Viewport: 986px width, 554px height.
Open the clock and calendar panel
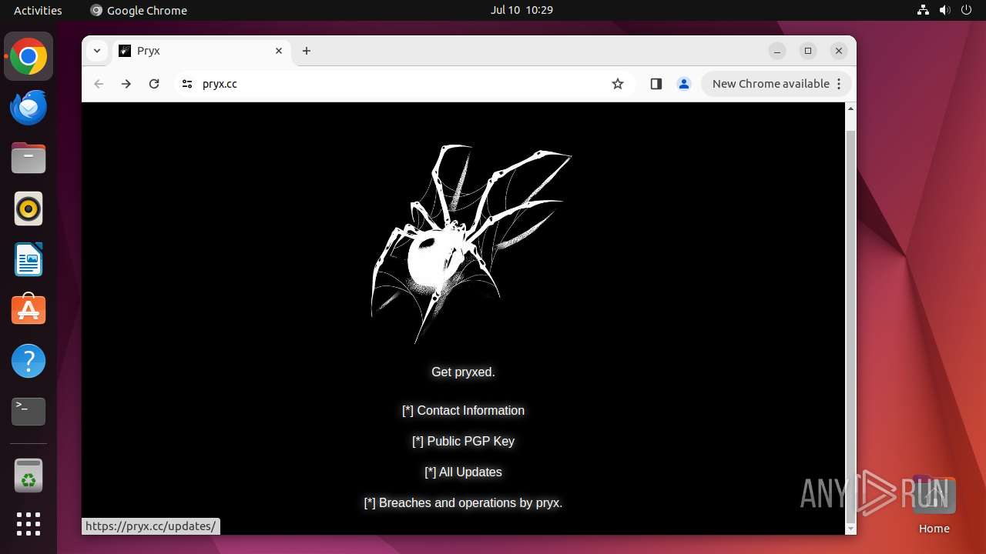coord(522,10)
